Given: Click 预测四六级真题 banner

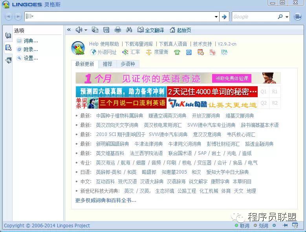Looking at the screenshot, I should tap(121, 92).
